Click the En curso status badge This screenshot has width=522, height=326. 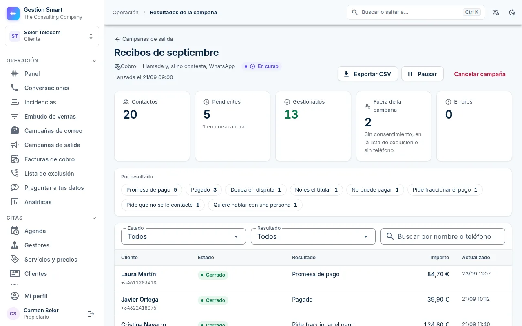coord(261,66)
